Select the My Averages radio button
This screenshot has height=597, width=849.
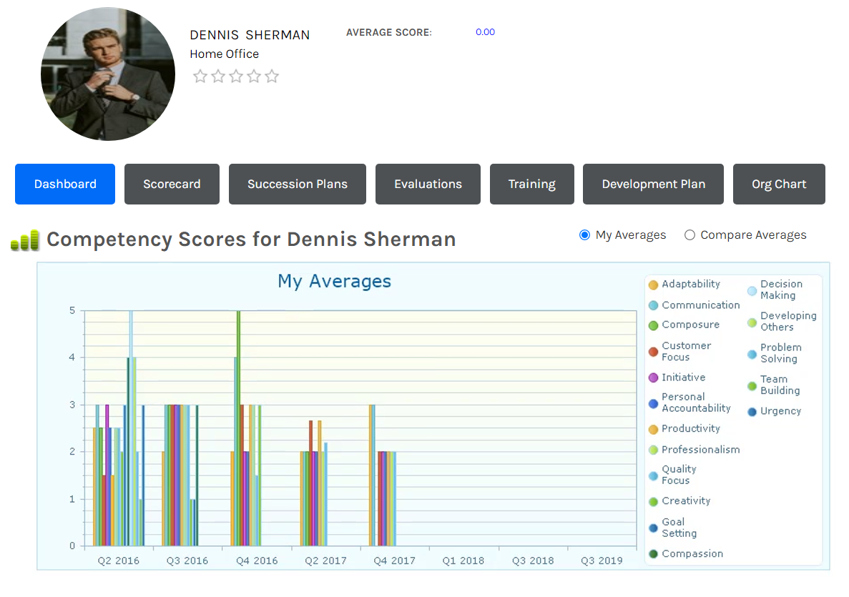point(584,235)
